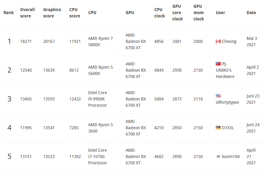Open the koom104 user link
This screenshot has height=176, width=267.
pyautogui.click(x=231, y=157)
